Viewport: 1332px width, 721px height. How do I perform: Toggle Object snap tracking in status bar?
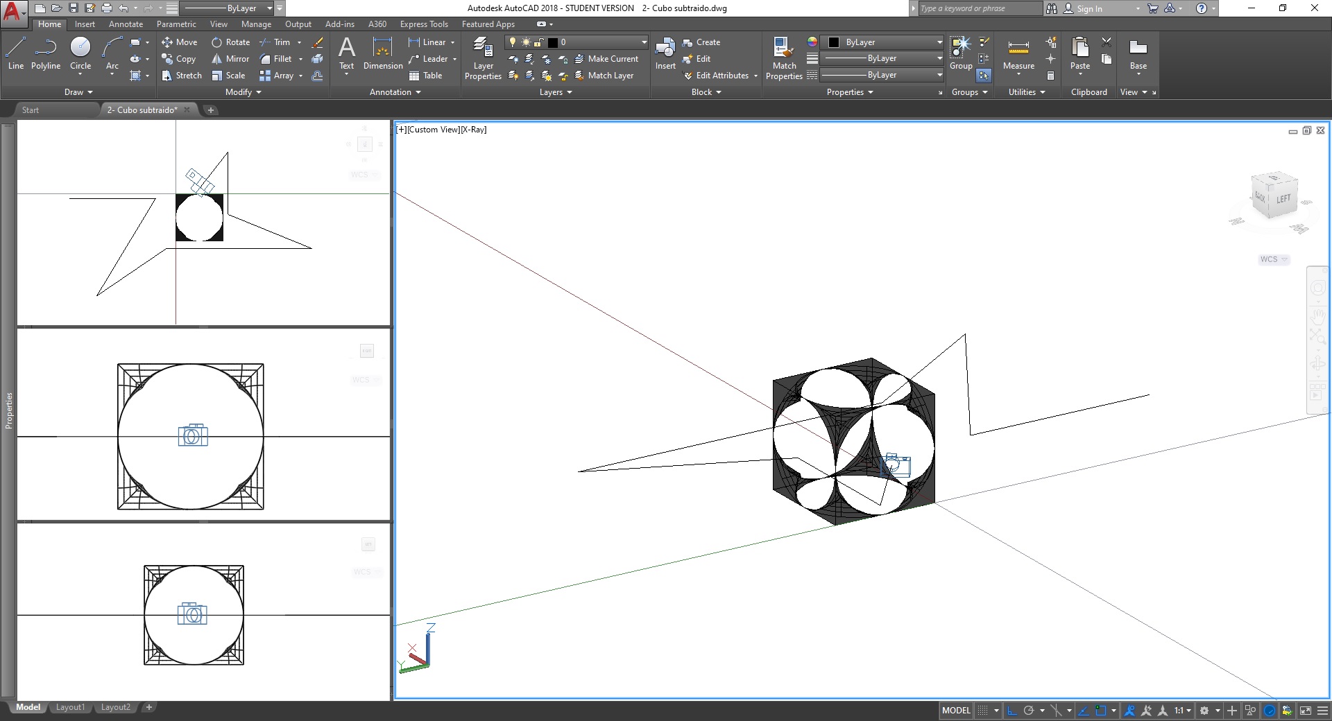coord(1083,711)
